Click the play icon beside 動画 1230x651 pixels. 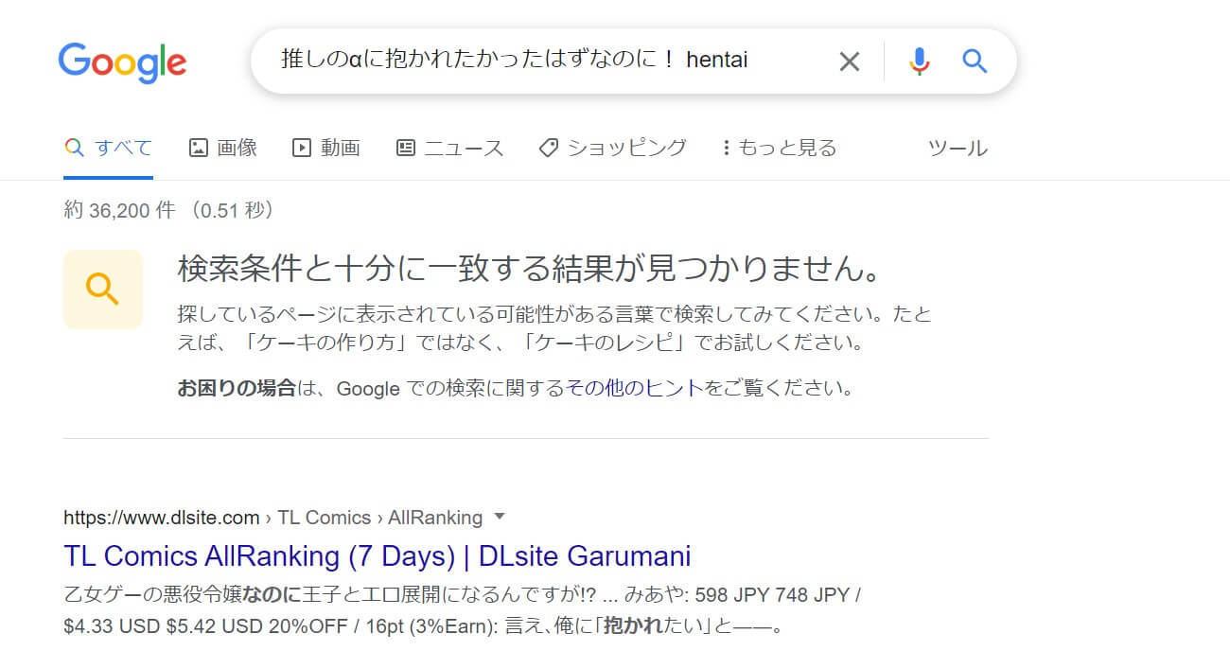tap(302, 148)
